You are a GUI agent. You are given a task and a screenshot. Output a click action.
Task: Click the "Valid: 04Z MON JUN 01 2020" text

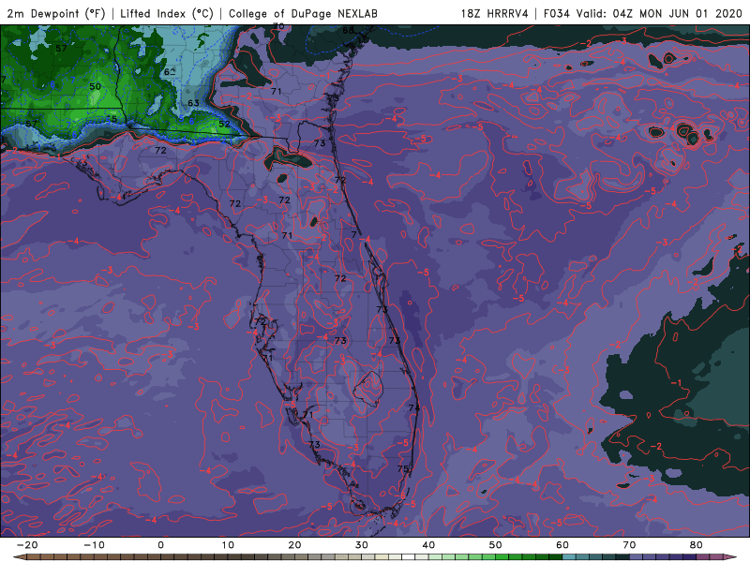(x=659, y=14)
